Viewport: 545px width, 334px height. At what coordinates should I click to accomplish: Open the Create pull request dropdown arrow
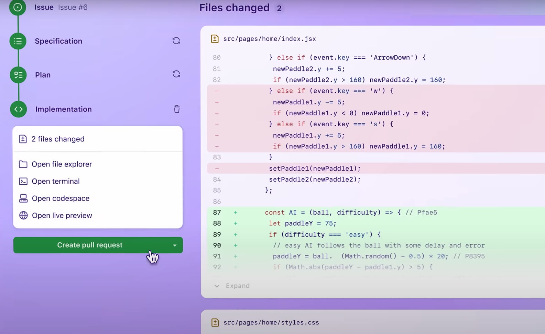[x=175, y=245]
